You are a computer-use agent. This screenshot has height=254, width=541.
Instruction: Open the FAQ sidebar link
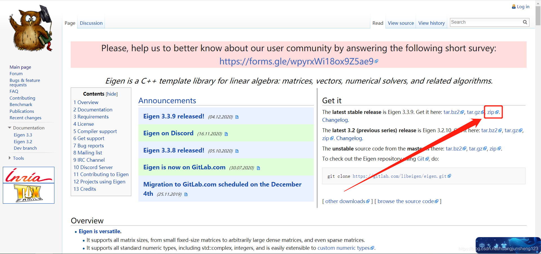[x=14, y=91]
